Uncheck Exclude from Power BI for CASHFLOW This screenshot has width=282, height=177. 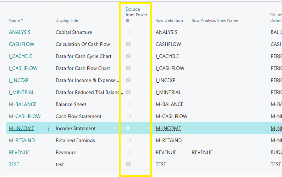tap(128, 44)
